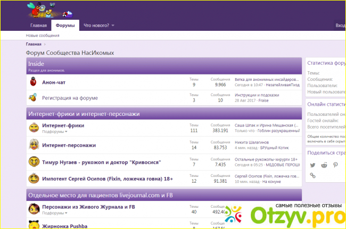
Task: Expand Подфорумы under Интернет-фрики
Action: pos(55,131)
